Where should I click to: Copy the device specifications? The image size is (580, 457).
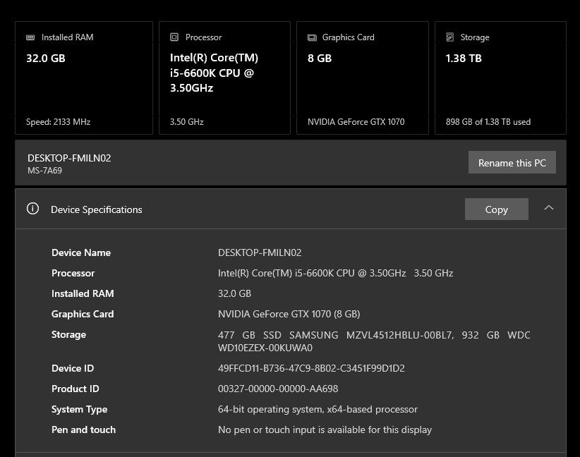(x=497, y=209)
